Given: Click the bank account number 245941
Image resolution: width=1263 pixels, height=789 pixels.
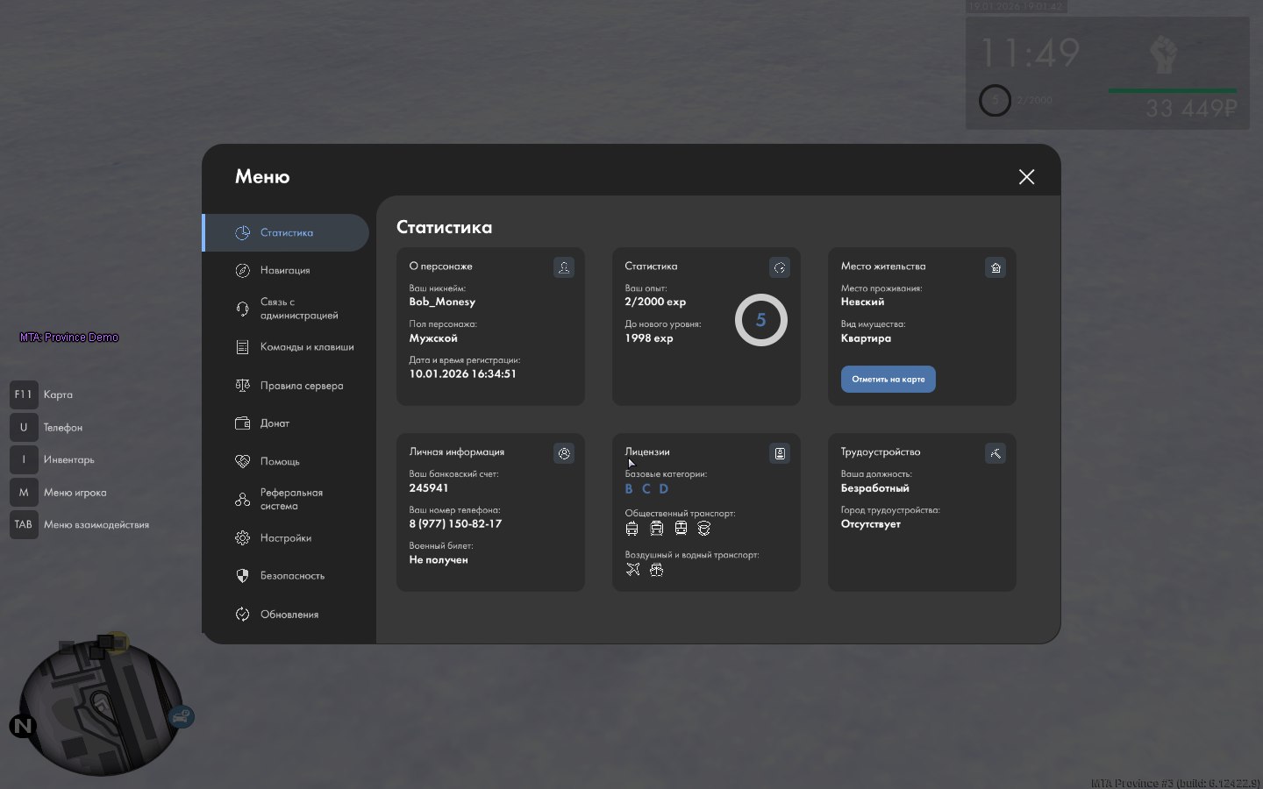Looking at the screenshot, I should coord(429,488).
